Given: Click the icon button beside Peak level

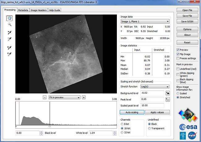Looking at the screenshot, I should [x=168, y=99].
